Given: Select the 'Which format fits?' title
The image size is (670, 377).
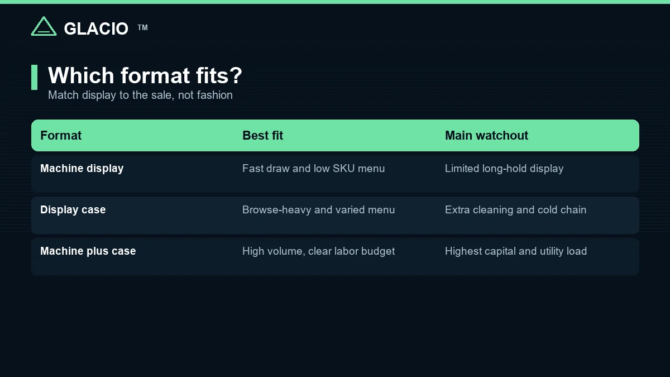Looking at the screenshot, I should click(145, 75).
